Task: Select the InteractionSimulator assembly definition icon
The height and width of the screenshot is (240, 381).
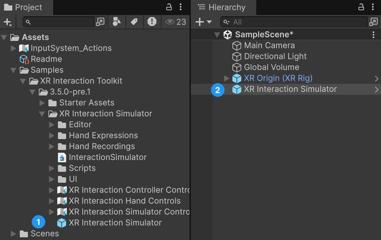Action: point(62,157)
